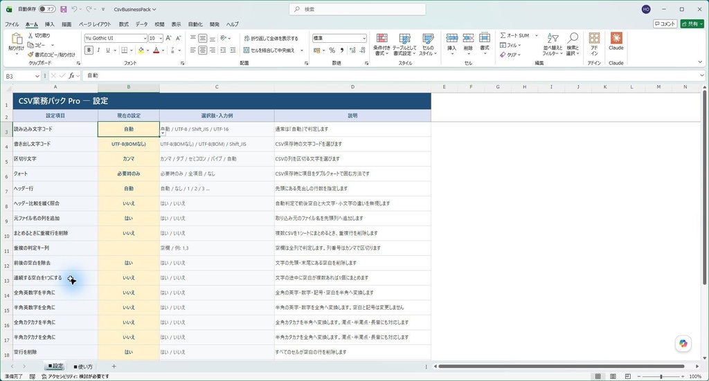Click the Delete cells (削除) icon
This screenshot has width=709, height=381.
click(468, 38)
